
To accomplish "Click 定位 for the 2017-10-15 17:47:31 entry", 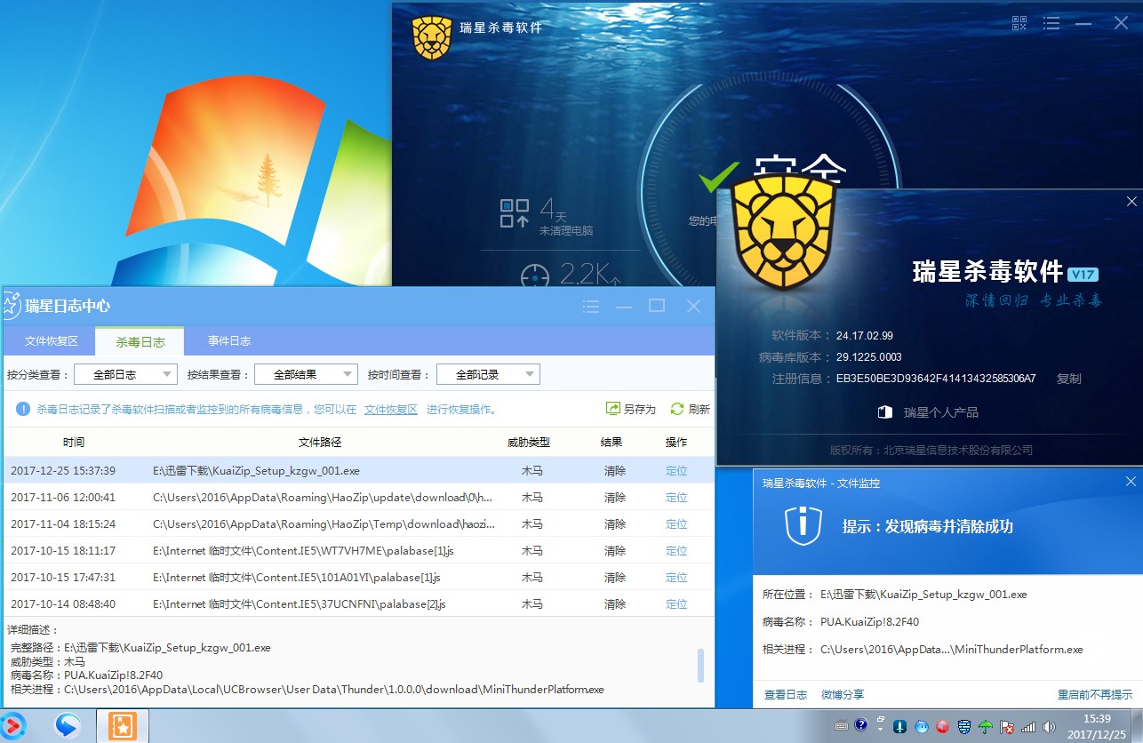I will click(x=676, y=578).
